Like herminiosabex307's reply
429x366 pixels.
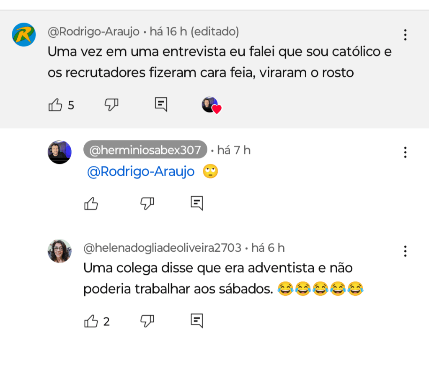pos(91,204)
